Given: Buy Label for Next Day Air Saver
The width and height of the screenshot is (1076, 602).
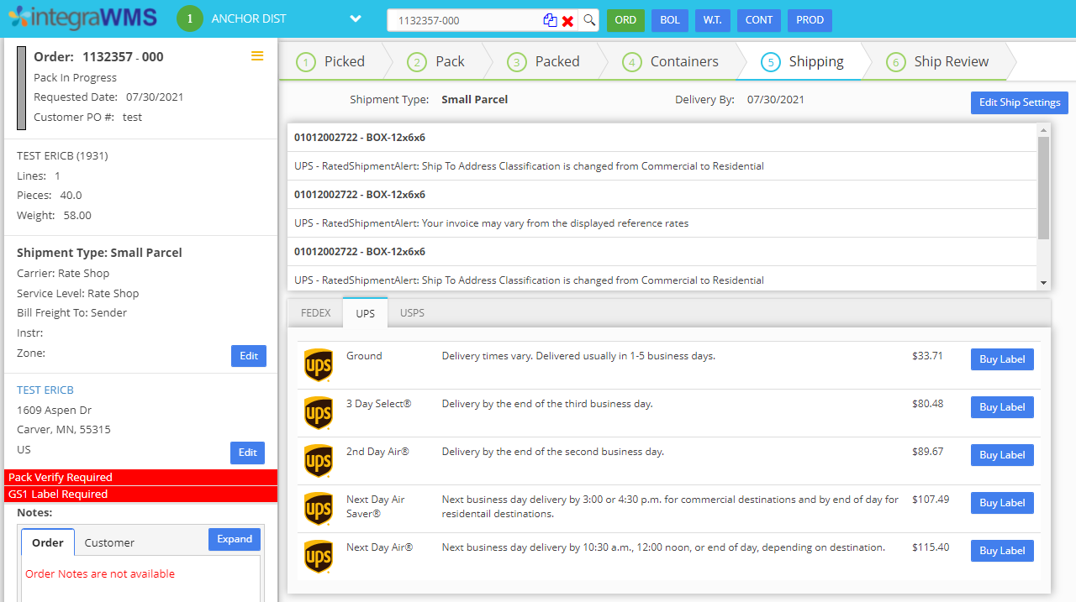Looking at the screenshot, I should 1002,503.
